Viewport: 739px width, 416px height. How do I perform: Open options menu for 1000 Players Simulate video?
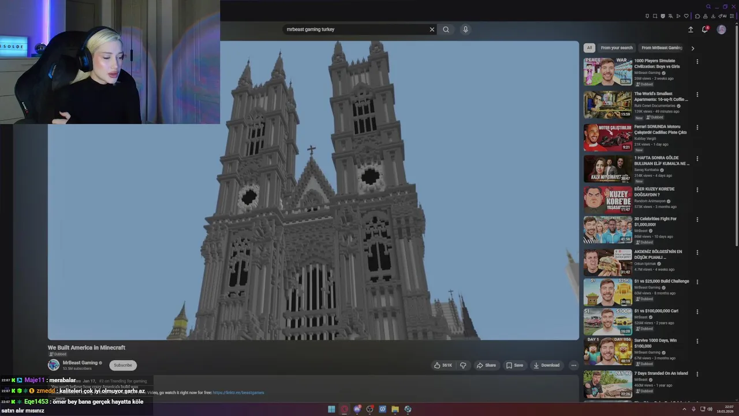(697, 62)
